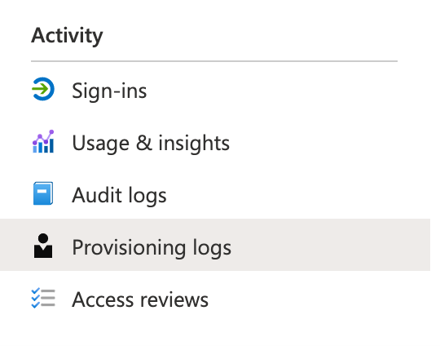The width and height of the screenshot is (440, 346).
Task: Click the blue checkmarks beside Access reviews
Action: click(35, 298)
